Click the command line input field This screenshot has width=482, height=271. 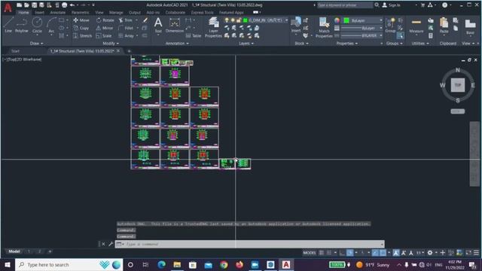pos(249,244)
